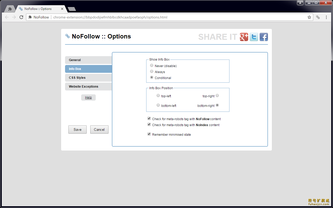Image resolution: width=333 pixels, height=208 pixels.
Task: Toggle NoIndex meta-robots check checkbox
Action: pyautogui.click(x=149, y=125)
